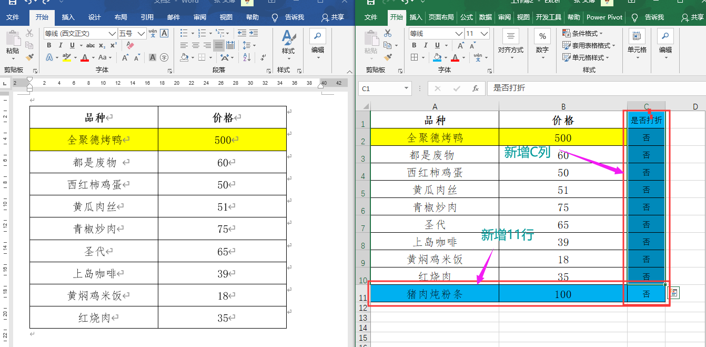Click the distributed alignment icon in Word
706x347 pixels.
pyautogui.click(x=230, y=45)
